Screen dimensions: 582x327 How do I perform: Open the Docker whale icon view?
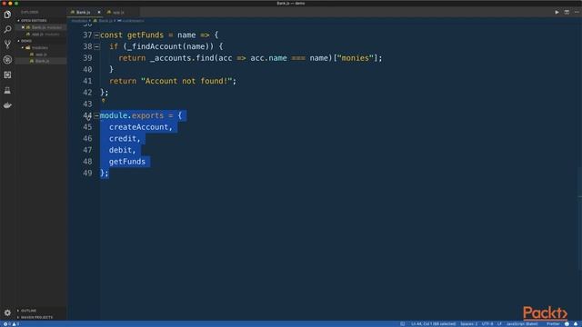tap(7, 105)
